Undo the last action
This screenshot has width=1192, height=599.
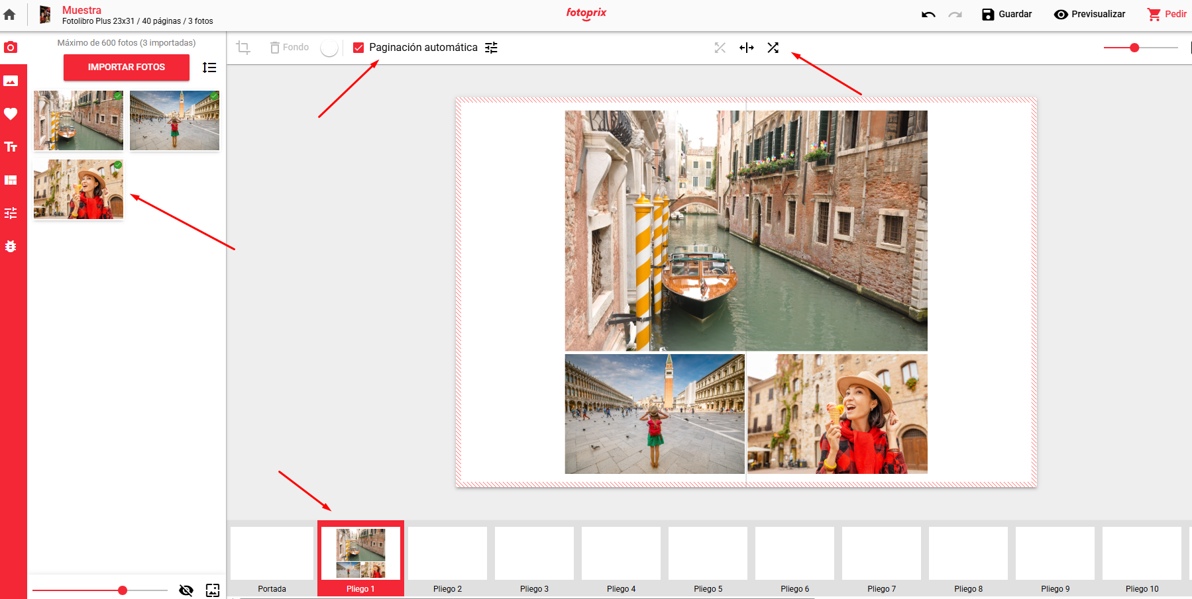coord(928,15)
